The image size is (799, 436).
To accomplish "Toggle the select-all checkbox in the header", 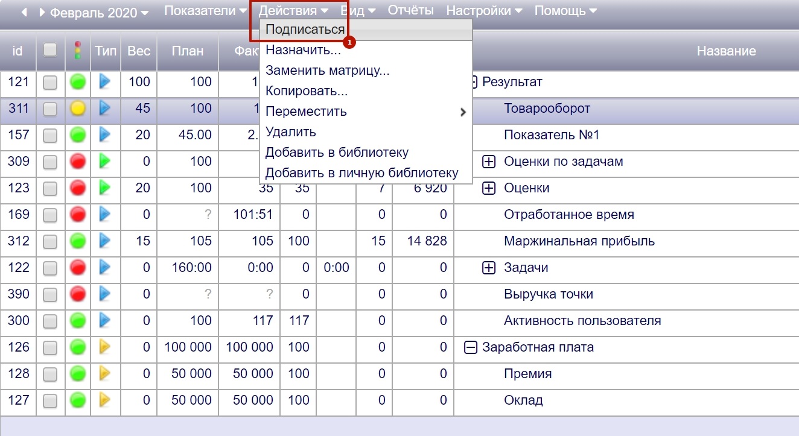I will pyautogui.click(x=50, y=50).
